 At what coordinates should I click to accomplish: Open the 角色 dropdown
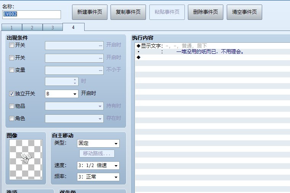click(x=74, y=119)
